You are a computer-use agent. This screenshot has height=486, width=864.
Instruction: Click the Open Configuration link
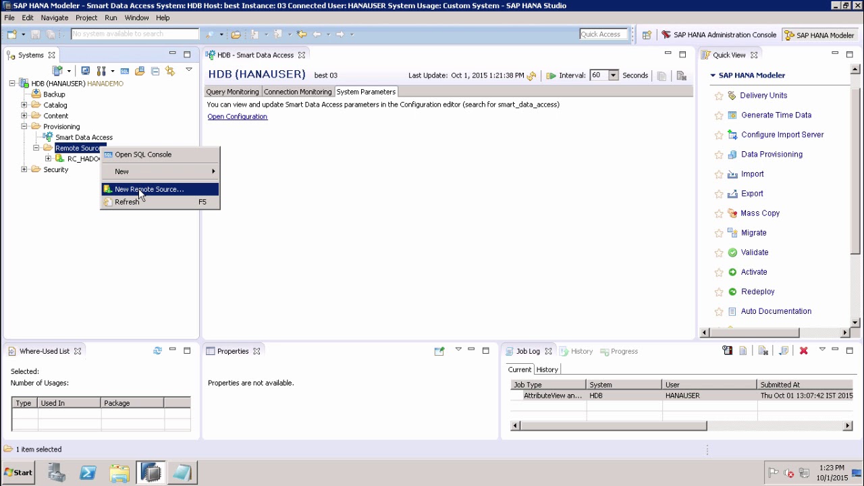tap(237, 117)
